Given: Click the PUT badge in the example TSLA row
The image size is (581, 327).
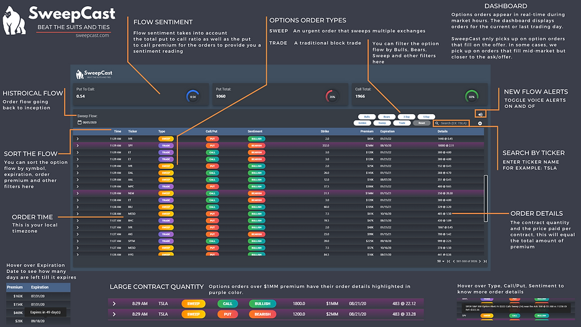Looking at the screenshot, I should [228, 315].
